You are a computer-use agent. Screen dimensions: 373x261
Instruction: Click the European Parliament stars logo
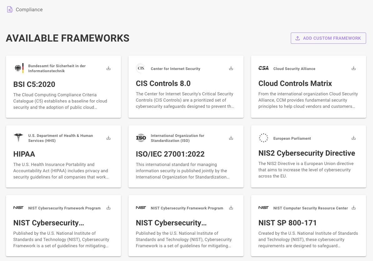pyautogui.click(x=263, y=138)
